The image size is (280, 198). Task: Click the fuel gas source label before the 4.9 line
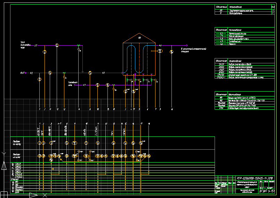click(72, 84)
